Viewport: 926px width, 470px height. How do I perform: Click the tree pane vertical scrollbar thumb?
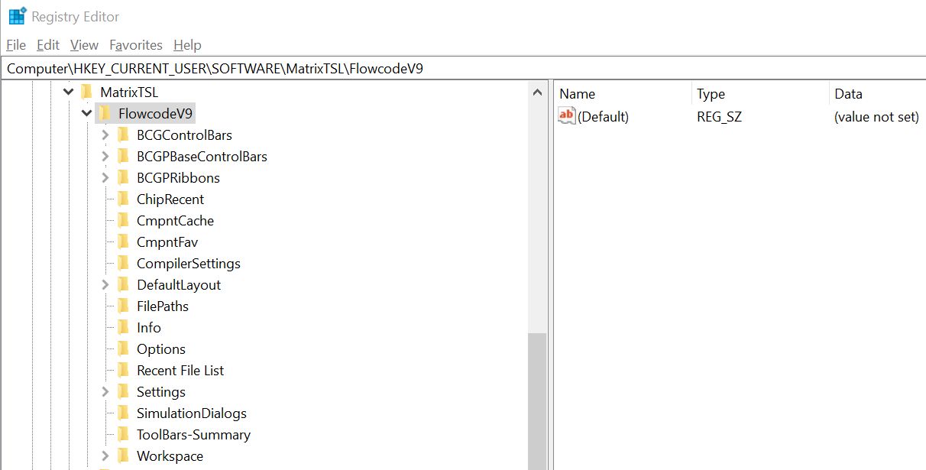coord(537,401)
